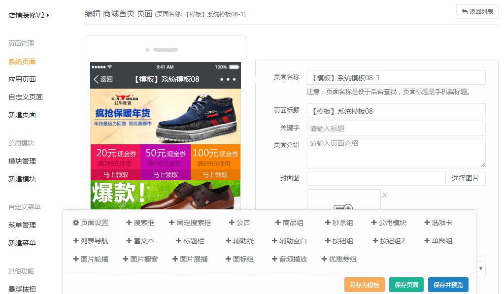504x294 pixels.
Task: Click the 页面设置 gear icon
Action: click(x=76, y=223)
